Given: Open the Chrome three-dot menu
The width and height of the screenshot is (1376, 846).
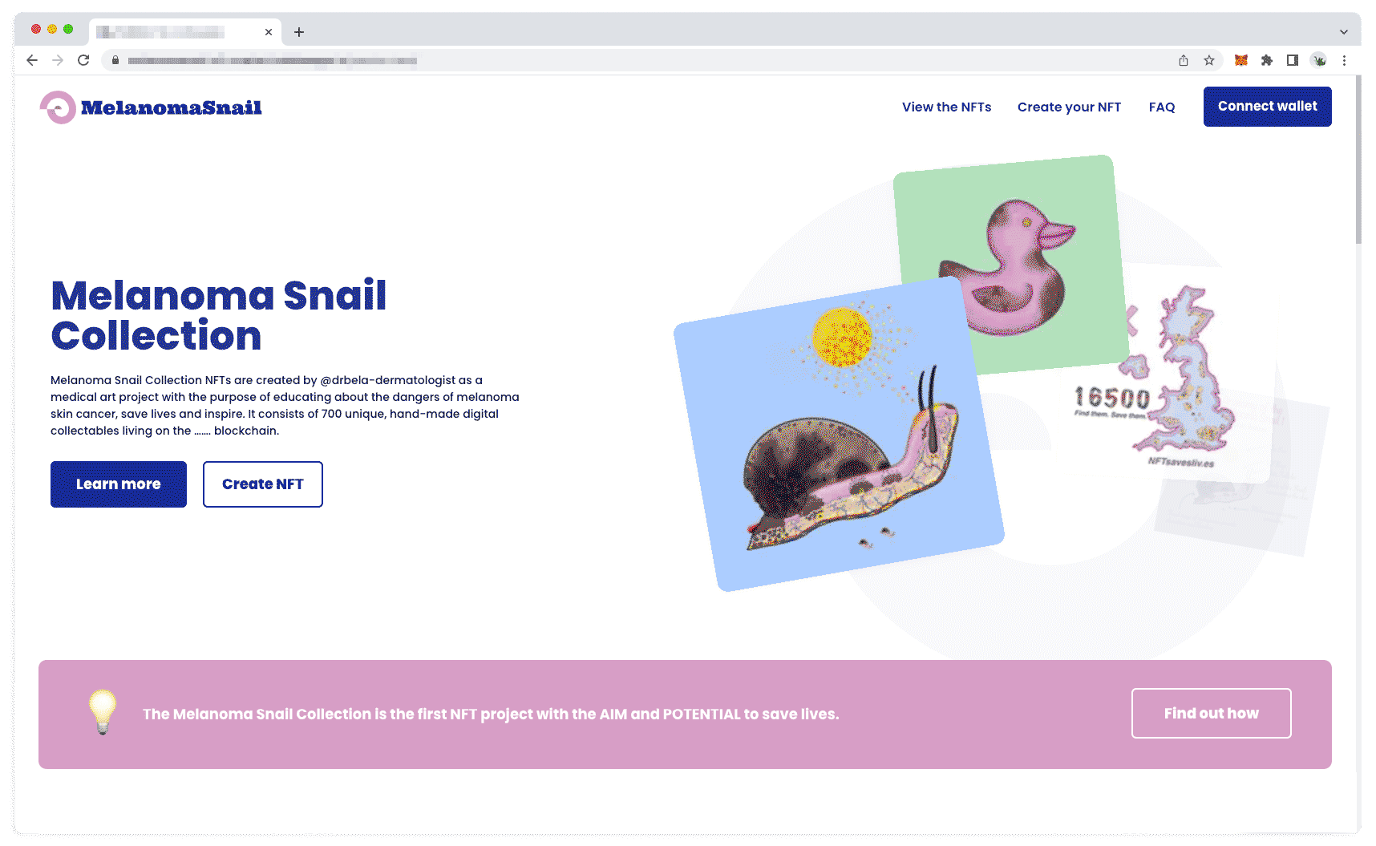Looking at the screenshot, I should coord(1344,60).
